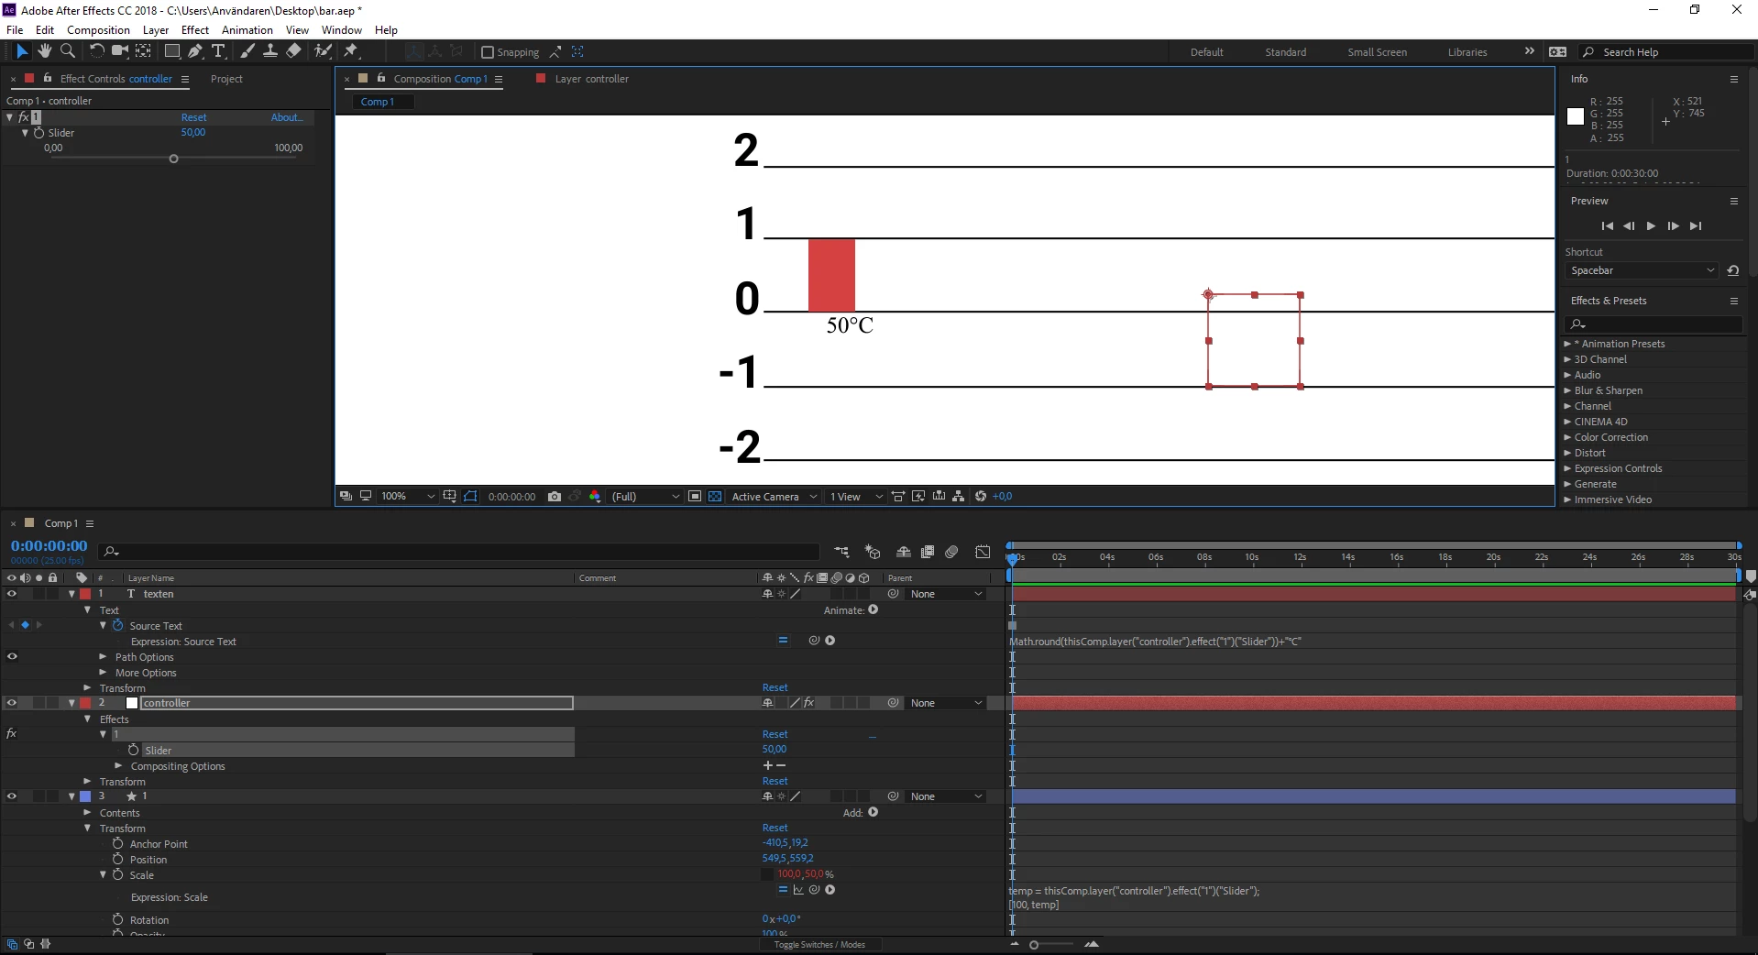
Task: Click the Play button in Preview panel
Action: pyautogui.click(x=1651, y=225)
